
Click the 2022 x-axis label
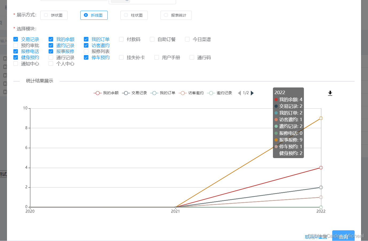click(x=321, y=211)
